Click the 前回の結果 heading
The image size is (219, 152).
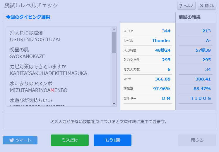click(x=189, y=17)
